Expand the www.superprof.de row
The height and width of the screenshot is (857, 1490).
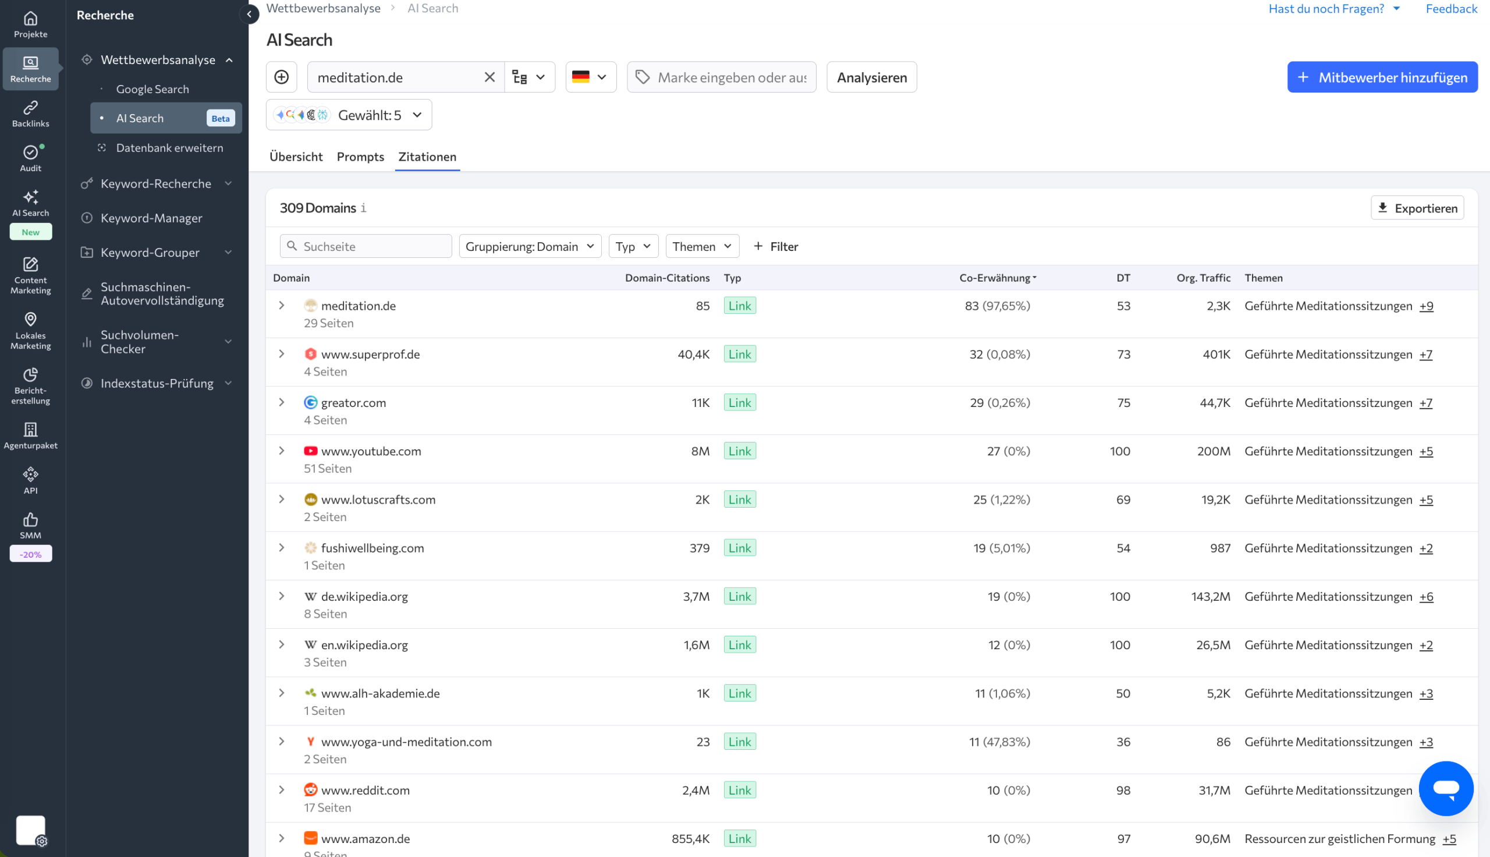(x=281, y=354)
